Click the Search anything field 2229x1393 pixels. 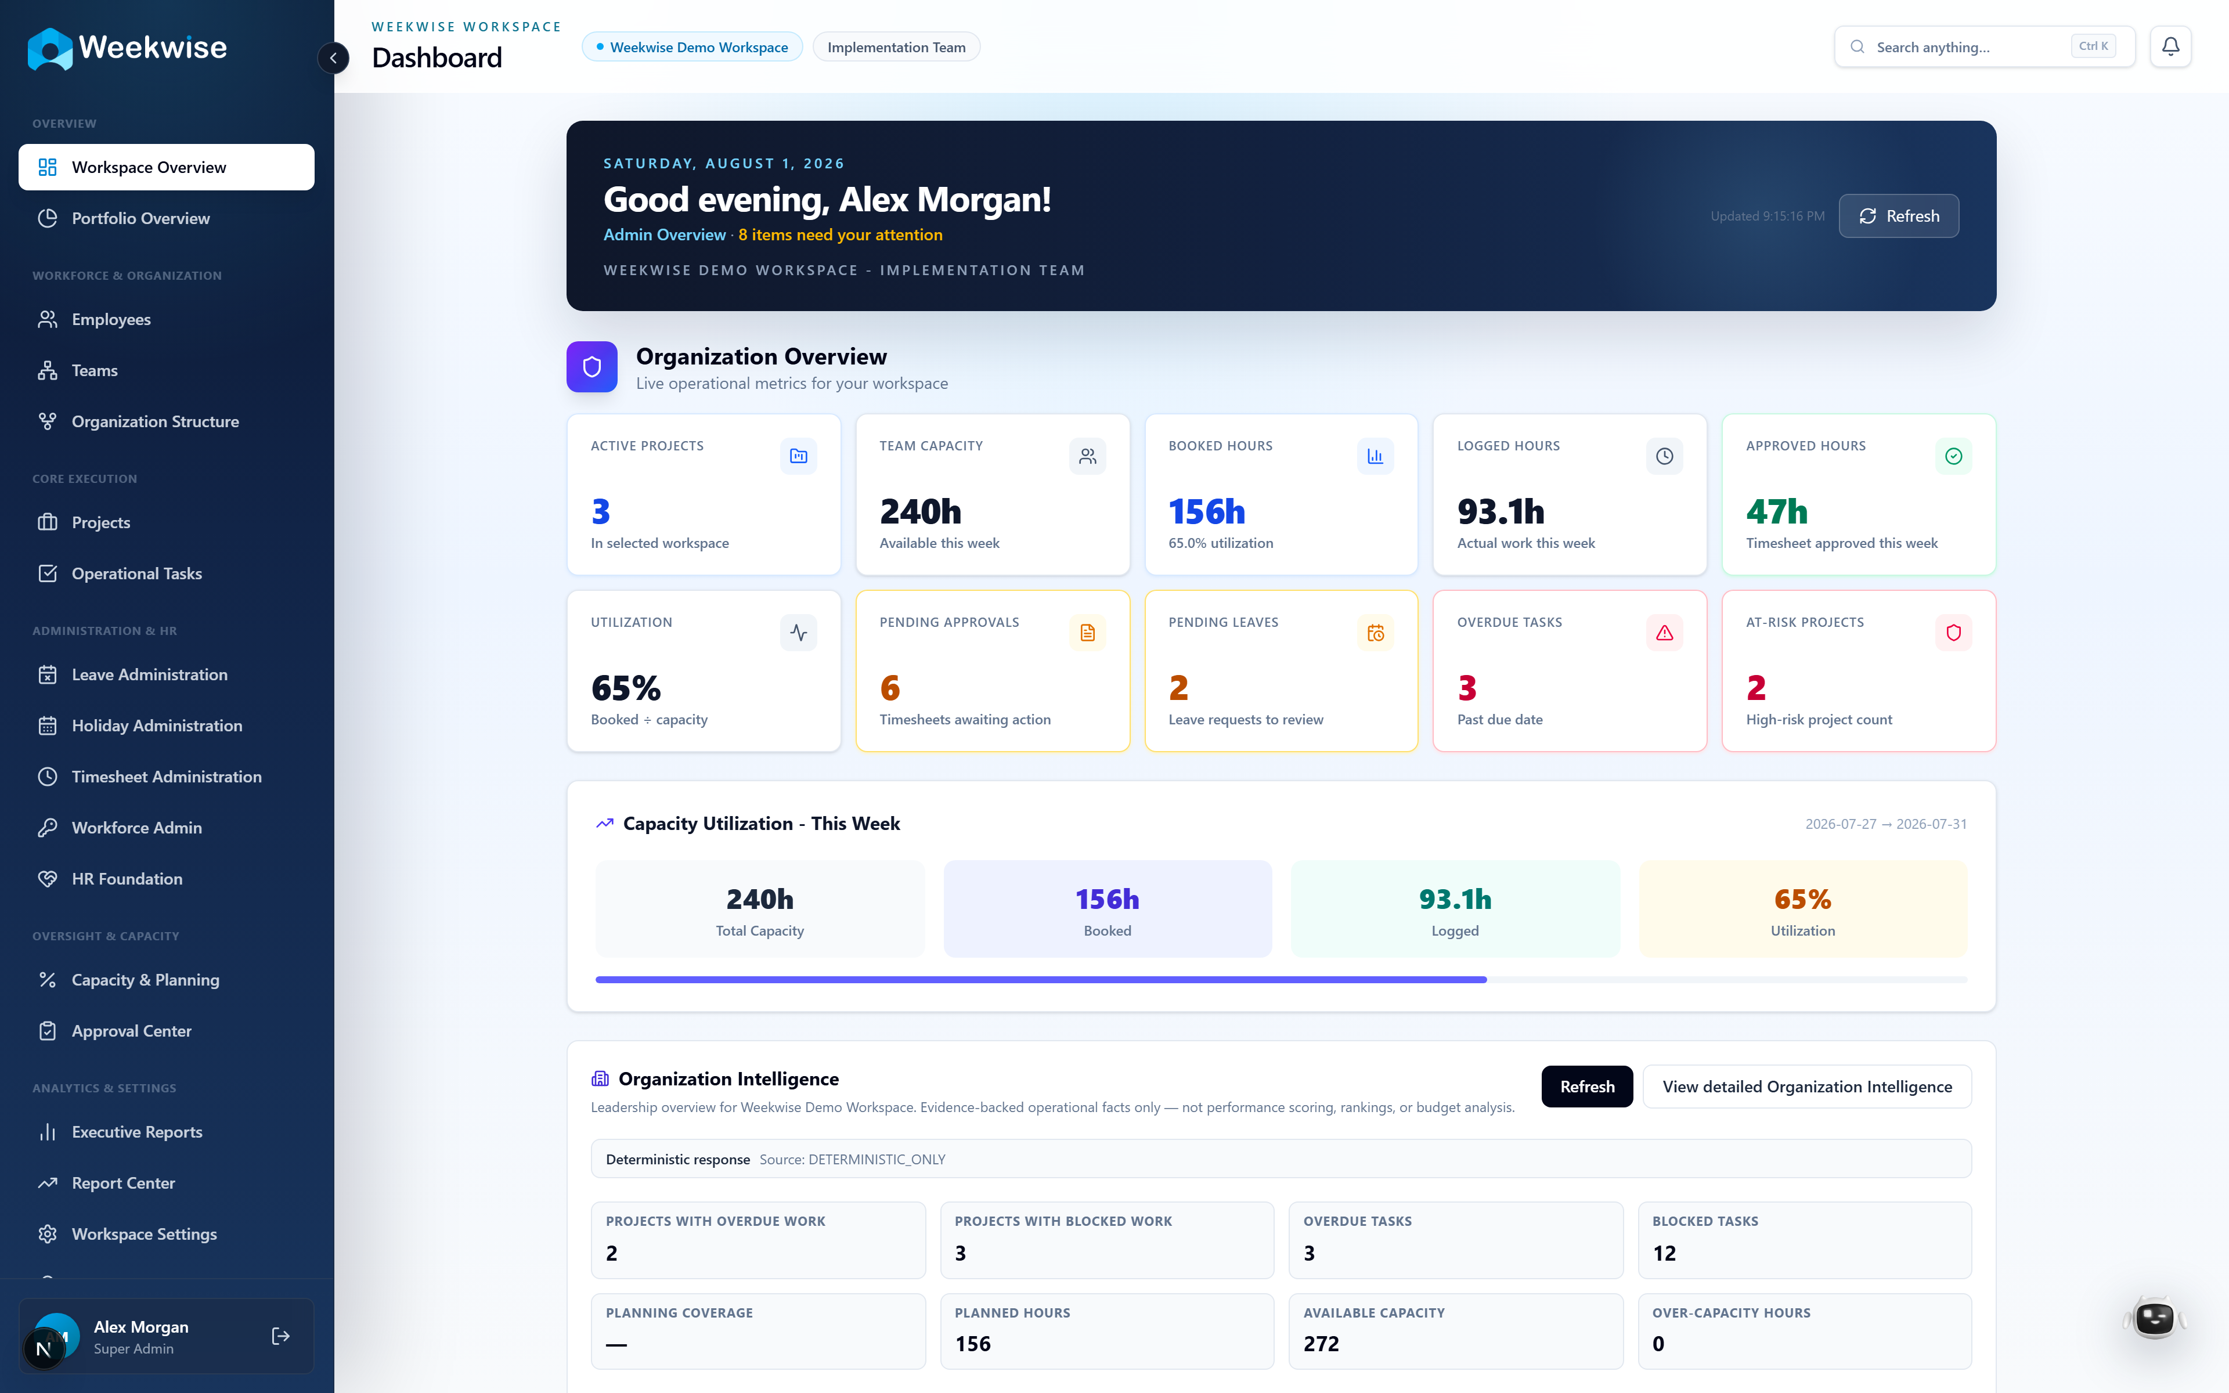click(1984, 46)
